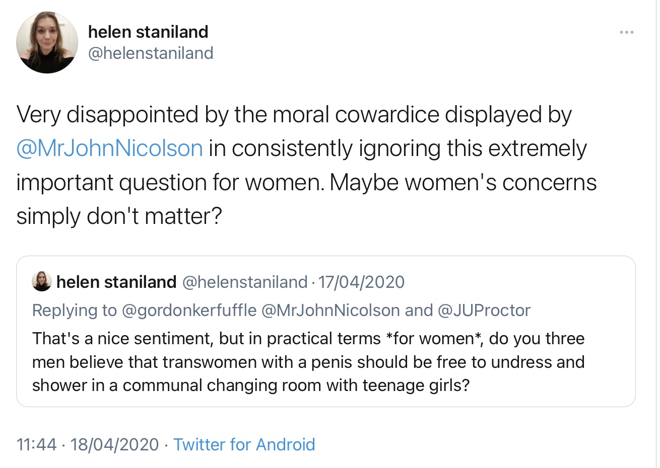This screenshot has height=468, width=660.
Task: Click the "Replying to" label in quoted tweet
Action: click(74, 310)
